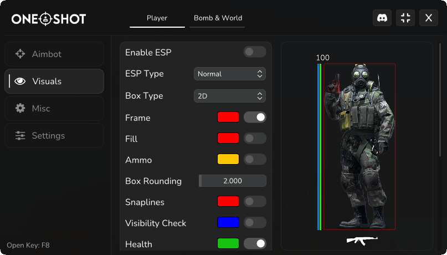Image resolution: width=447 pixels, height=255 pixels.
Task: Click the vertical scrollbar on the right
Action: point(440,100)
